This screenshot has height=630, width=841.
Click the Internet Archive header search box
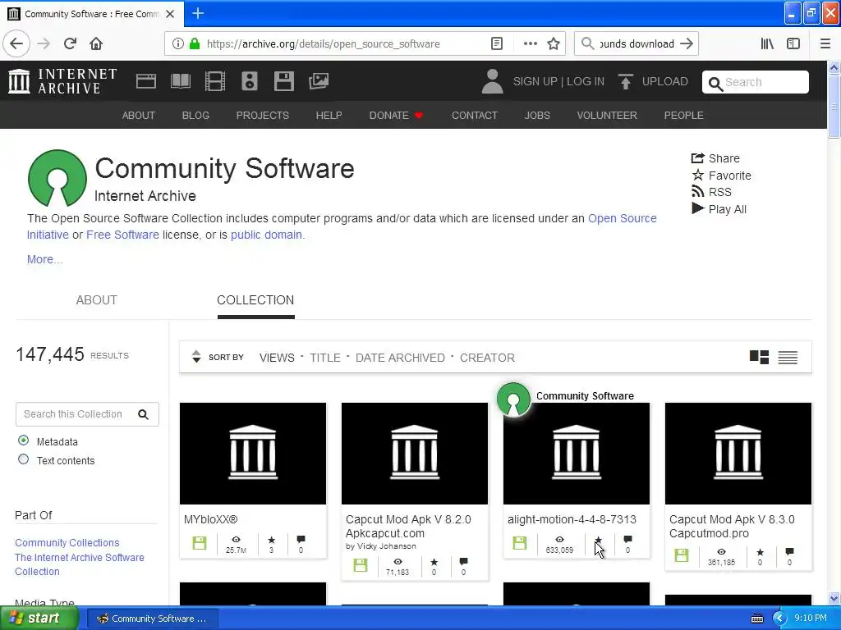(x=756, y=82)
